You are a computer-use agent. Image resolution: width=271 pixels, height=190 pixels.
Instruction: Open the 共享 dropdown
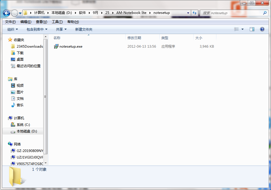(x=61, y=29)
